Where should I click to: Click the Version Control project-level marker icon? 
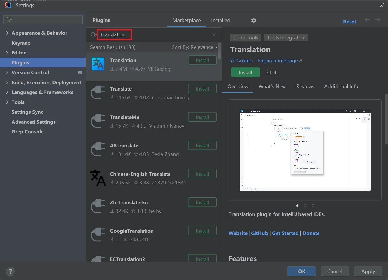click(x=80, y=72)
